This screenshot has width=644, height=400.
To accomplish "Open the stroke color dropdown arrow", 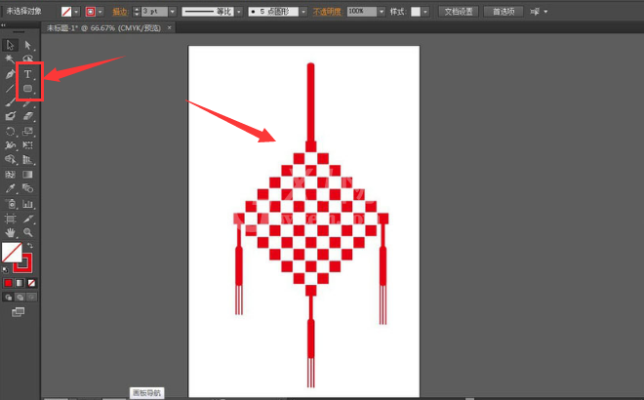I will point(101,12).
